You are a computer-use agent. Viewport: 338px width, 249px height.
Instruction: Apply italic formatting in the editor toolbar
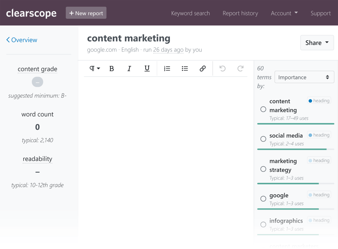coord(129,68)
